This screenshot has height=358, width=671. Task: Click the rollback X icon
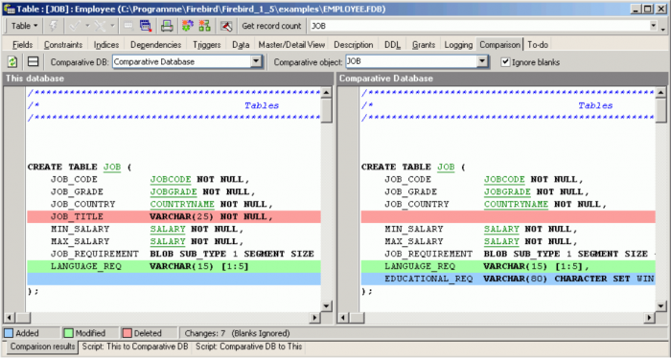click(x=100, y=26)
